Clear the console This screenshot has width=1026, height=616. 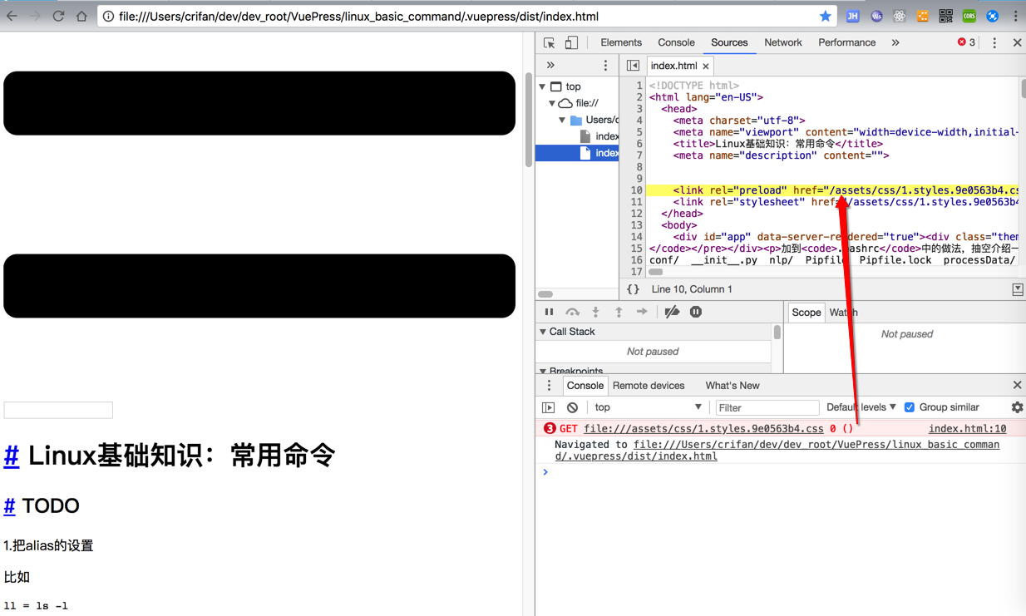[572, 407]
